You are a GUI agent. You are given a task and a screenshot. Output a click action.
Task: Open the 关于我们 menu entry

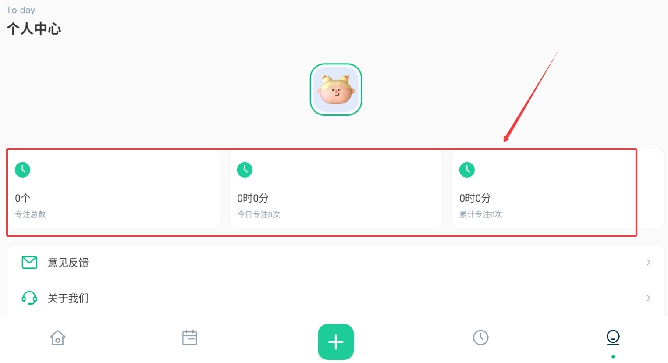tap(336, 298)
